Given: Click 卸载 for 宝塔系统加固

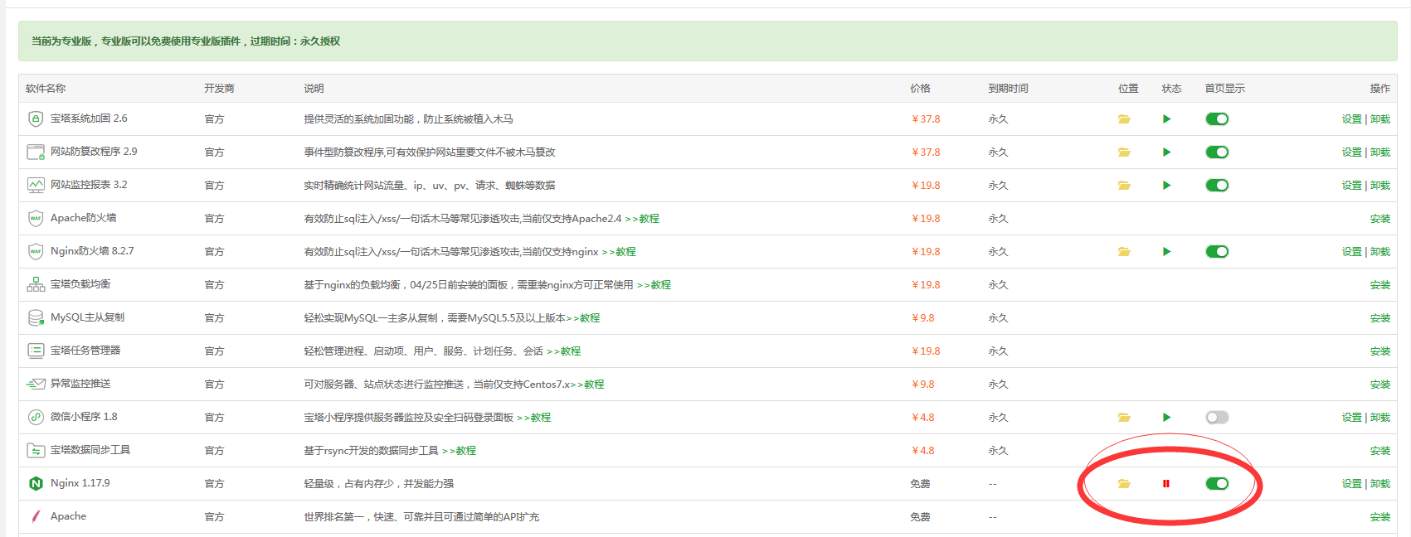Looking at the screenshot, I should pos(1380,119).
